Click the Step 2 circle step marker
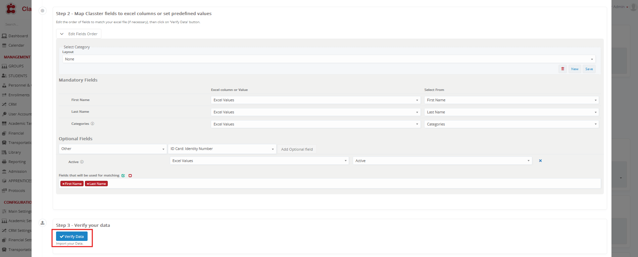638x257 pixels. pos(43,11)
